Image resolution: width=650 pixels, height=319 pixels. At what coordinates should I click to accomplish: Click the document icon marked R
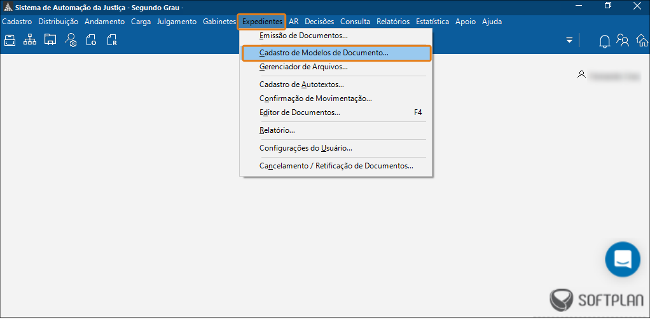[x=112, y=40]
